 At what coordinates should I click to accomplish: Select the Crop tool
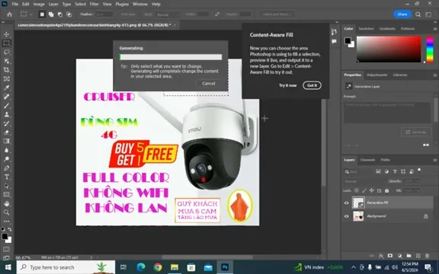(6, 70)
